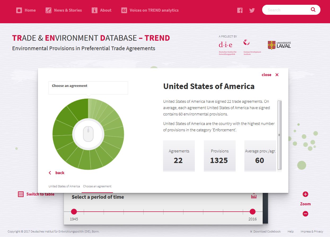Open the Help link in the footer

click(290, 231)
